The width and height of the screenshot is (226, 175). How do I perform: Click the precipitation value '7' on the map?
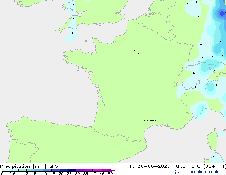coord(217,14)
